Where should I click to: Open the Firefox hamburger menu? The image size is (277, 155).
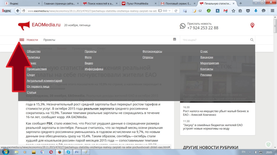click(x=272, y=11)
